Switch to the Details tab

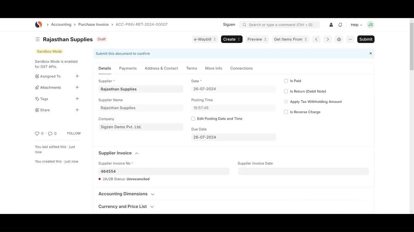click(x=105, y=68)
